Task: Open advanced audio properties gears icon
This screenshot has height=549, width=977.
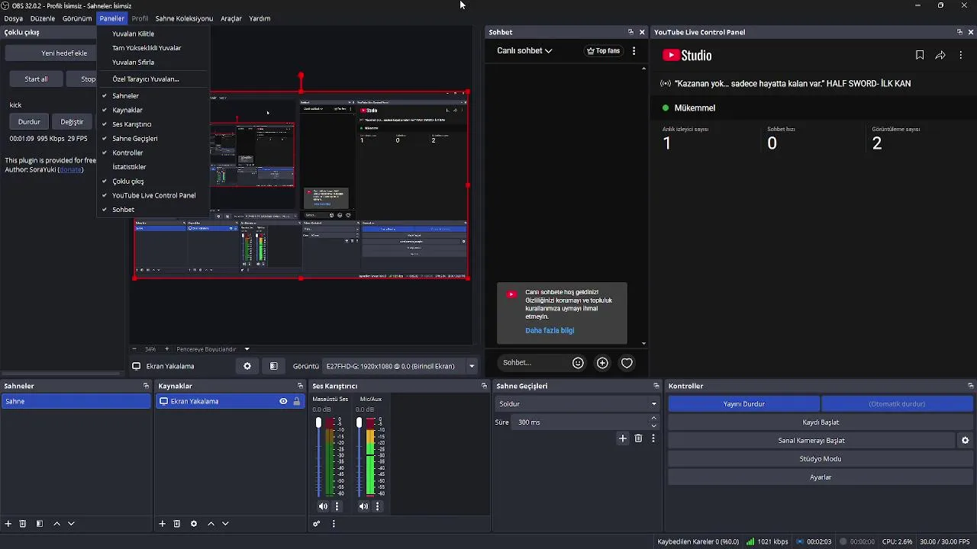Action: click(x=316, y=524)
